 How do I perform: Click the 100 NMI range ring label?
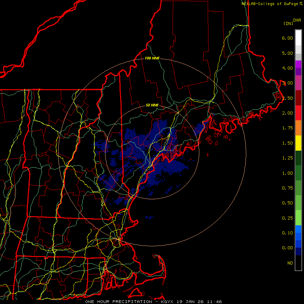(152, 58)
